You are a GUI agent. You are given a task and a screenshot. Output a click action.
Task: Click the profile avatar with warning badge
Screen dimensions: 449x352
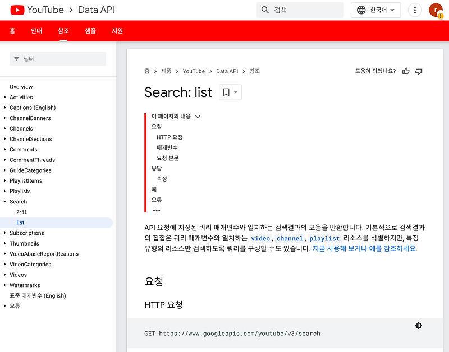pyautogui.click(x=435, y=10)
